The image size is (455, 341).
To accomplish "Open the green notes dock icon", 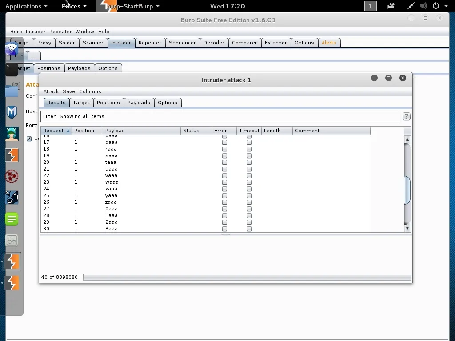I will (12, 219).
